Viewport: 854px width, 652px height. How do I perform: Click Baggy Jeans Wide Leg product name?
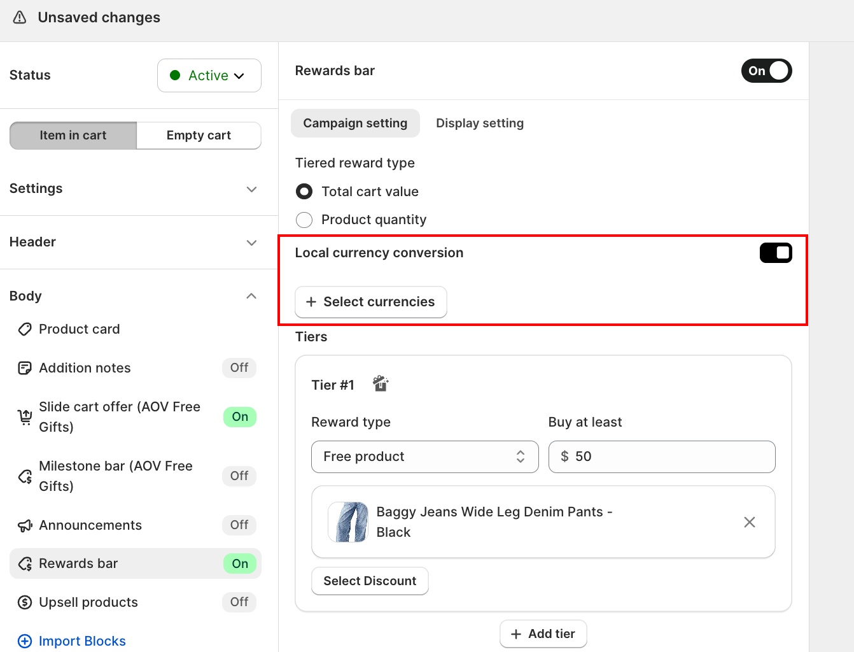click(x=494, y=522)
